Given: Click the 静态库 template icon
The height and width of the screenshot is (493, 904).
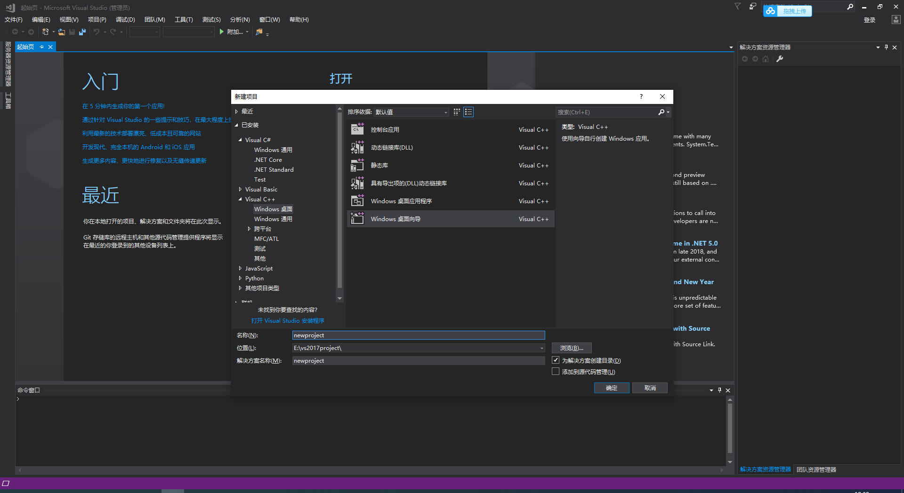Looking at the screenshot, I should (x=357, y=165).
